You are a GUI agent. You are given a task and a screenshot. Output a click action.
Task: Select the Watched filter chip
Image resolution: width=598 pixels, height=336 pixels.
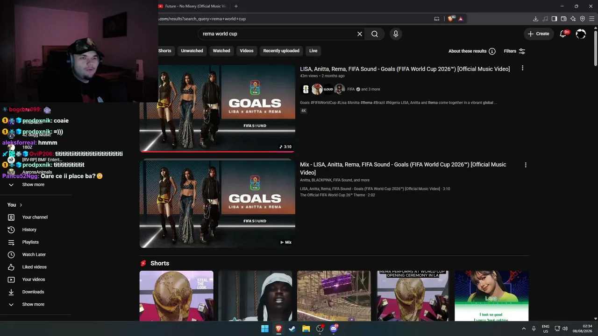point(221,51)
